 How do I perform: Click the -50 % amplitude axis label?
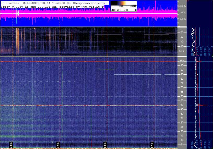pyautogui.click(x=183, y=19)
